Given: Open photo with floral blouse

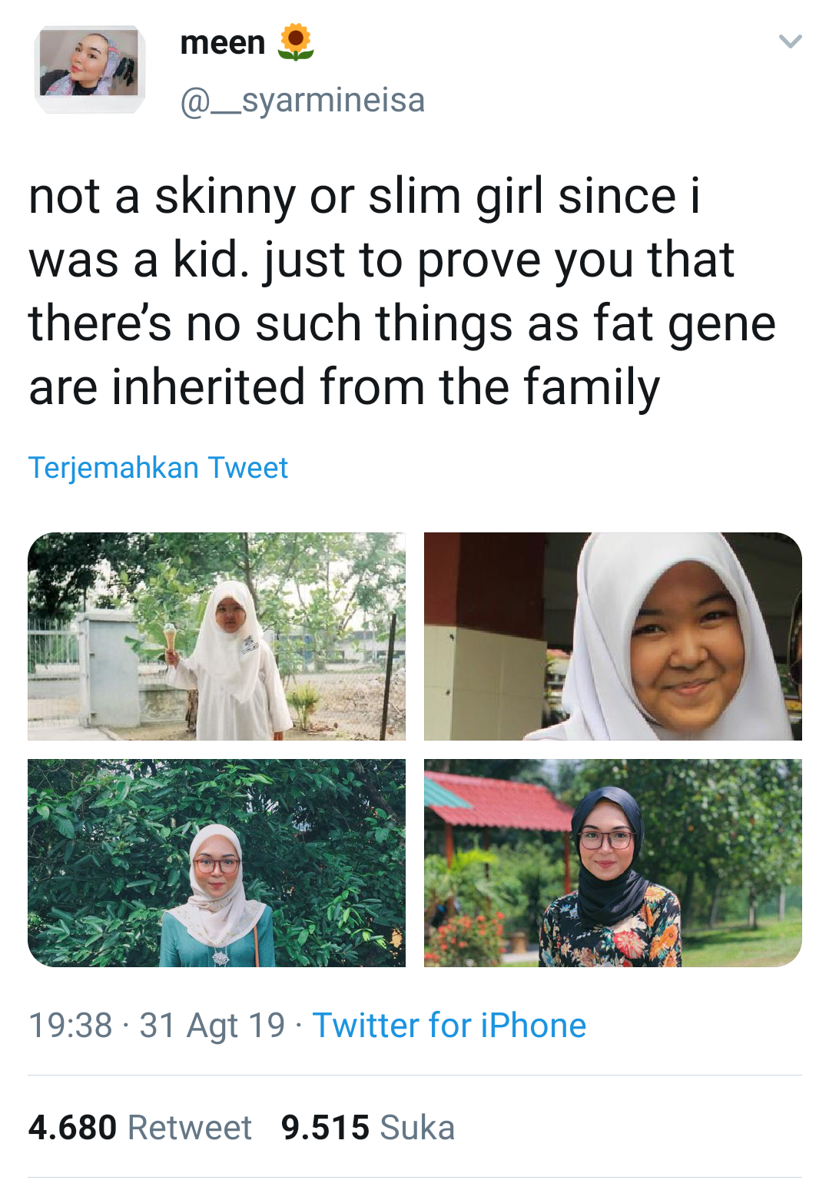Looking at the screenshot, I should [x=612, y=863].
